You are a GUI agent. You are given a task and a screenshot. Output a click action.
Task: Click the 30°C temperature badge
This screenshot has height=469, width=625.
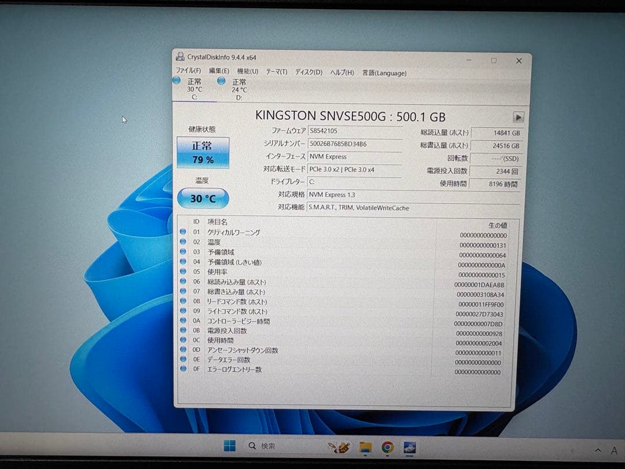click(203, 198)
